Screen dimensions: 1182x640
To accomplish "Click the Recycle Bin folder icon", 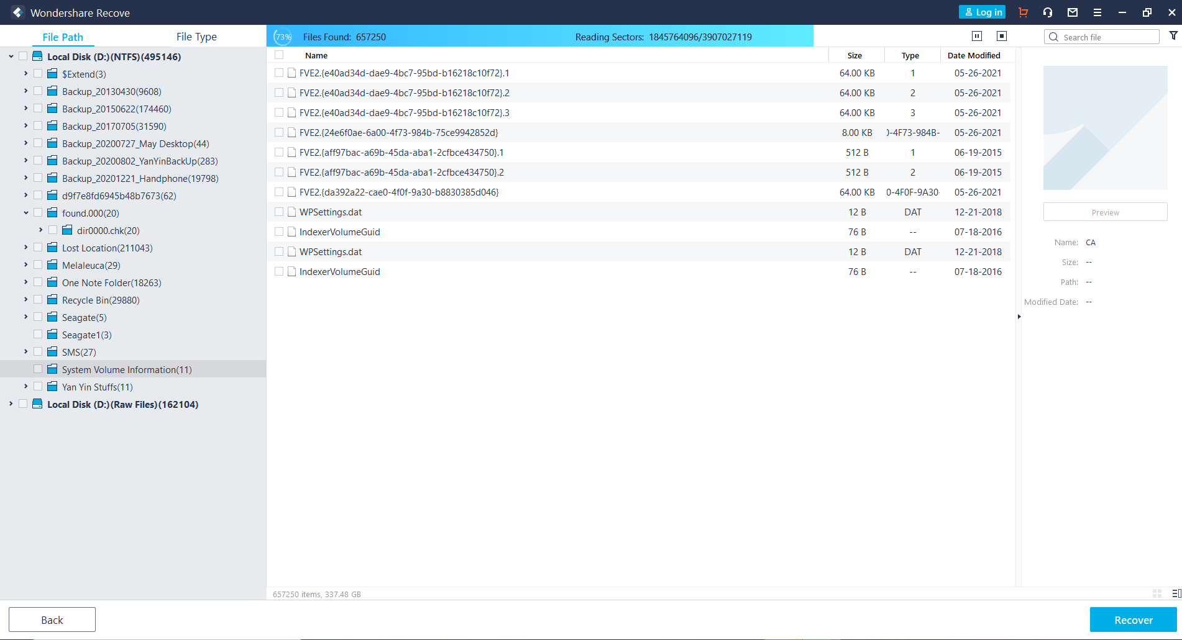I will click(x=52, y=299).
